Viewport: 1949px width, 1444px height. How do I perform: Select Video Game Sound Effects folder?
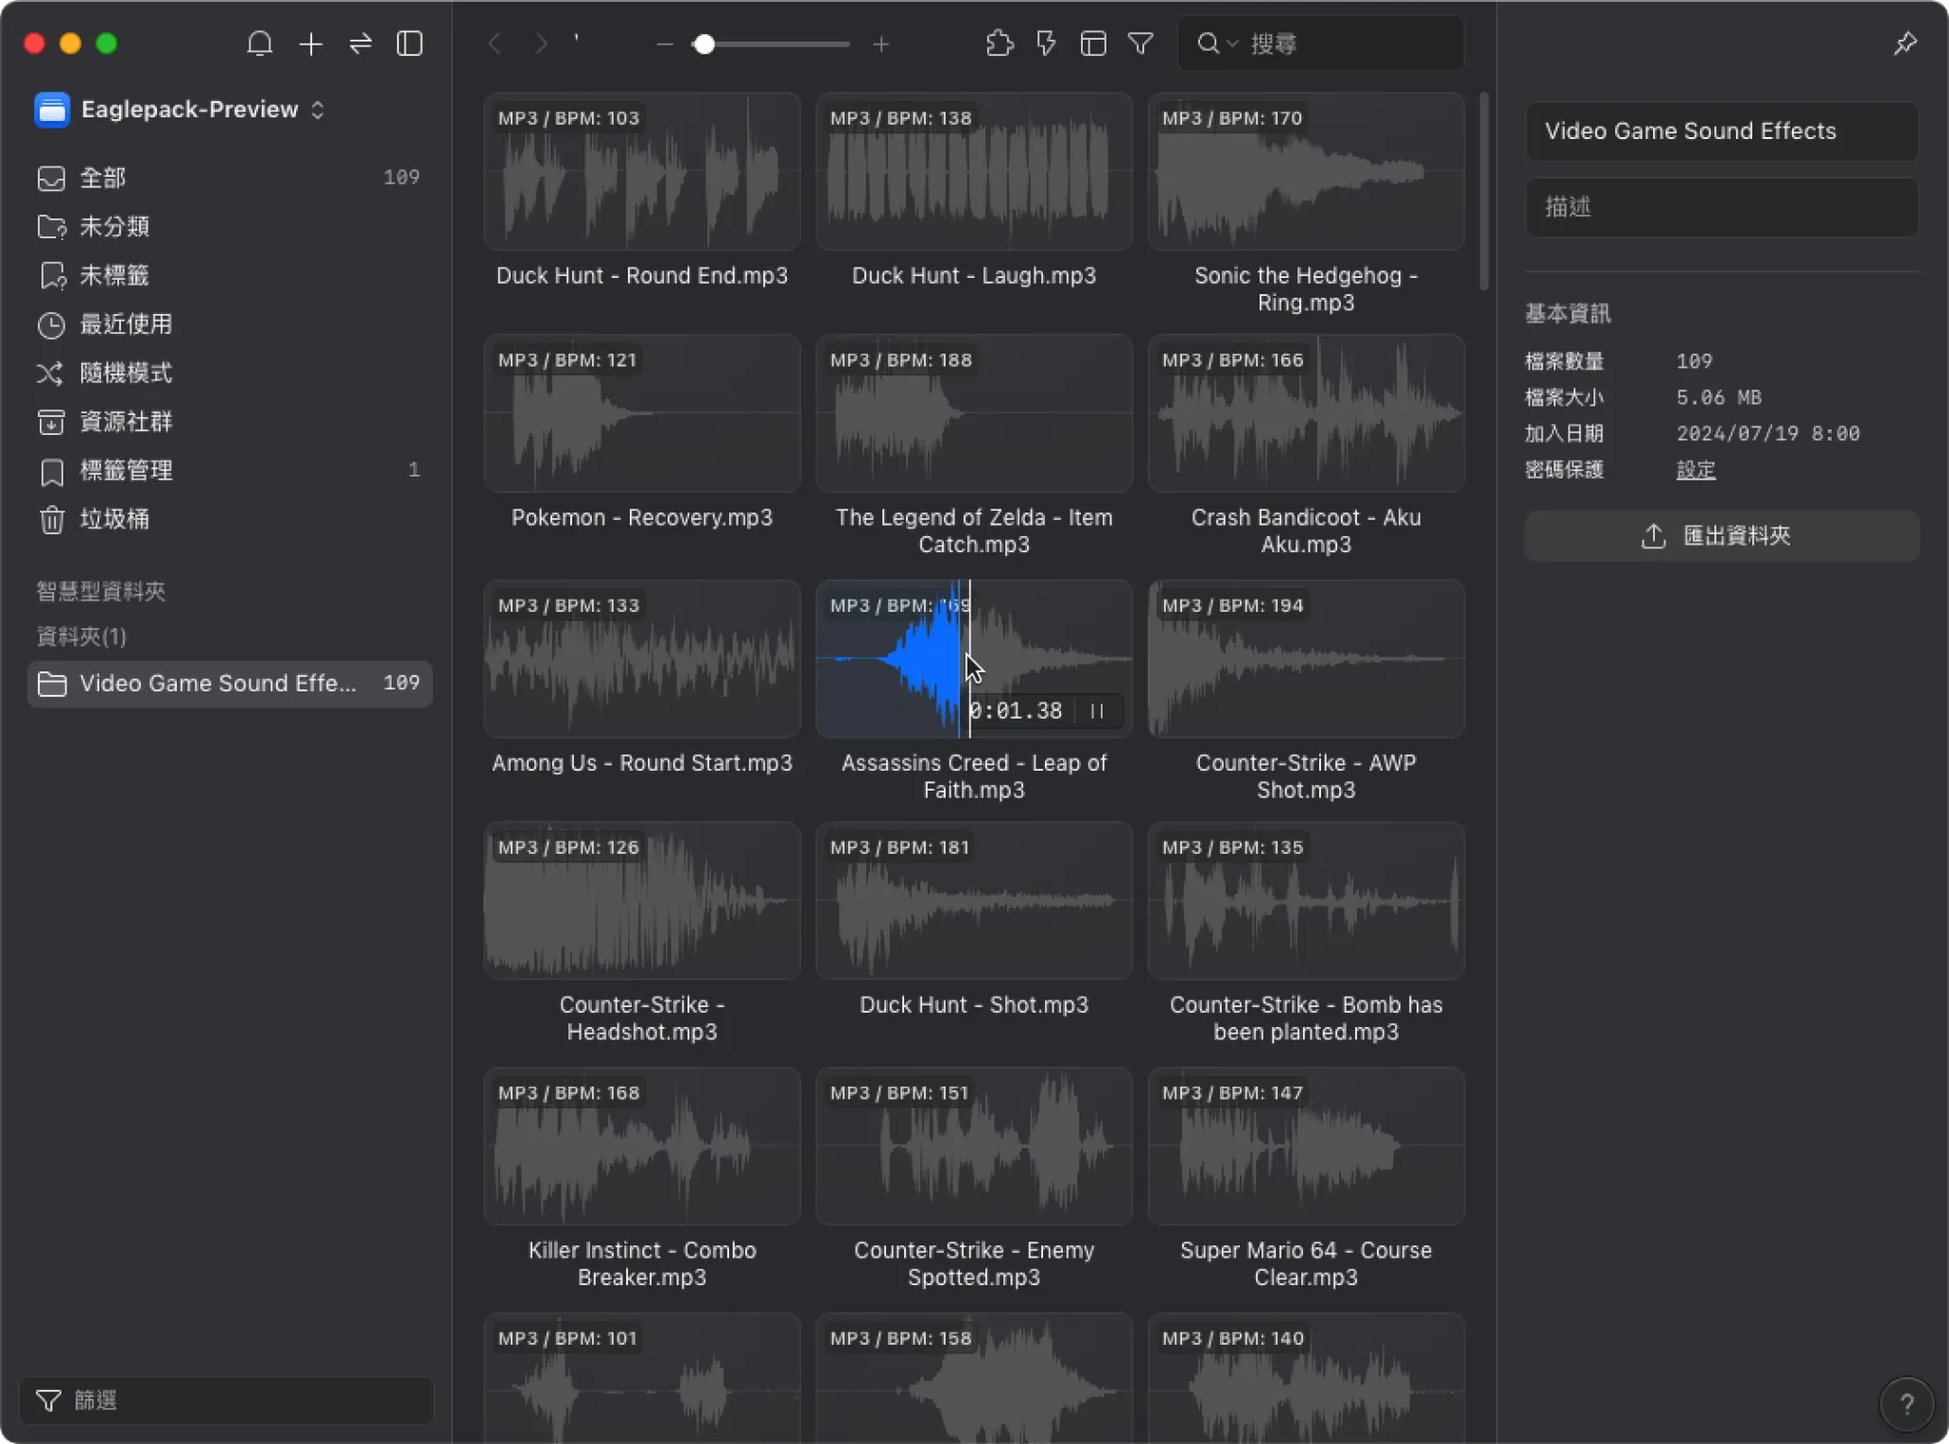coord(230,683)
